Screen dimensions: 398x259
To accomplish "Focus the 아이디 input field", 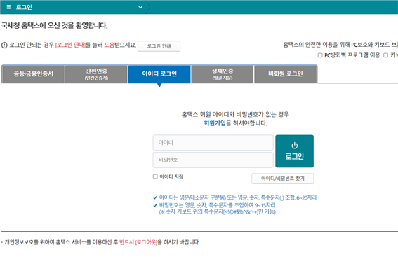I will [213, 143].
